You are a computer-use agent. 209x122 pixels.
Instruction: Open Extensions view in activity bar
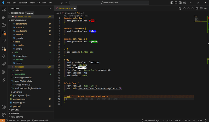4,64
